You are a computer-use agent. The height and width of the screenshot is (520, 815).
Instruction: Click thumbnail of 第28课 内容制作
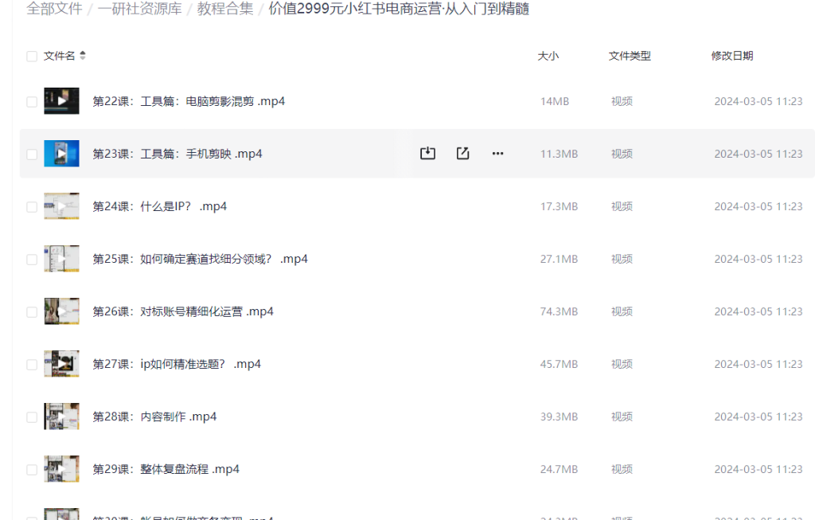click(61, 416)
